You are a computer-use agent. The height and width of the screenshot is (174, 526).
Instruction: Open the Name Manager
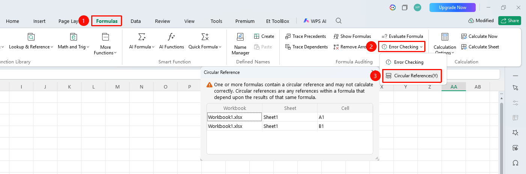coord(240,43)
